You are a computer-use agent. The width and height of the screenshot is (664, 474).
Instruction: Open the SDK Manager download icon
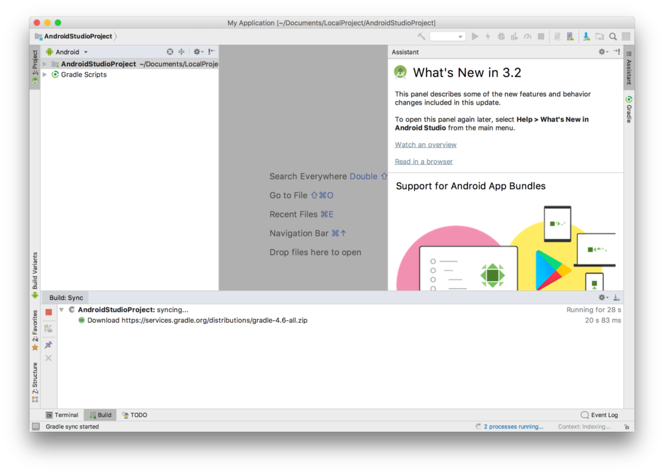[x=586, y=36]
